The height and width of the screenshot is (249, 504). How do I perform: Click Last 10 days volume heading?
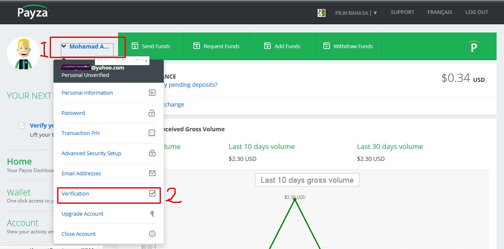click(262, 147)
